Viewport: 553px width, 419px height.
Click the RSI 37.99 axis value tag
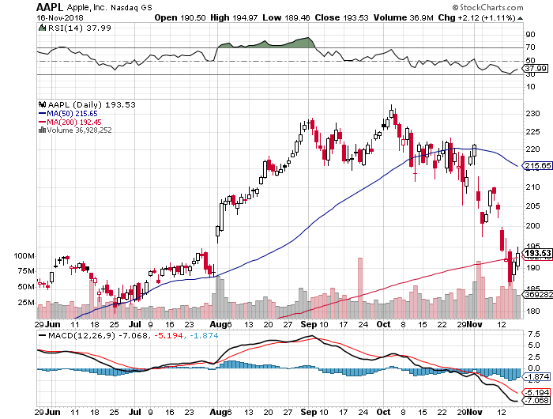pos(536,69)
